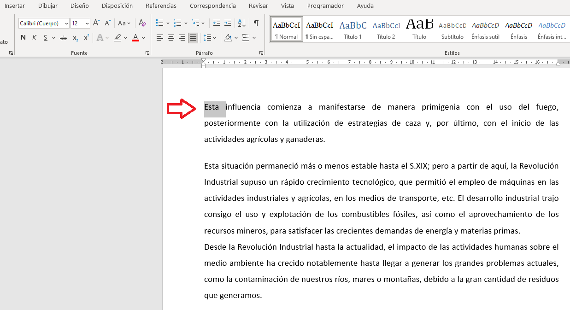
Task: Apply the Normal style
Action: [286, 30]
